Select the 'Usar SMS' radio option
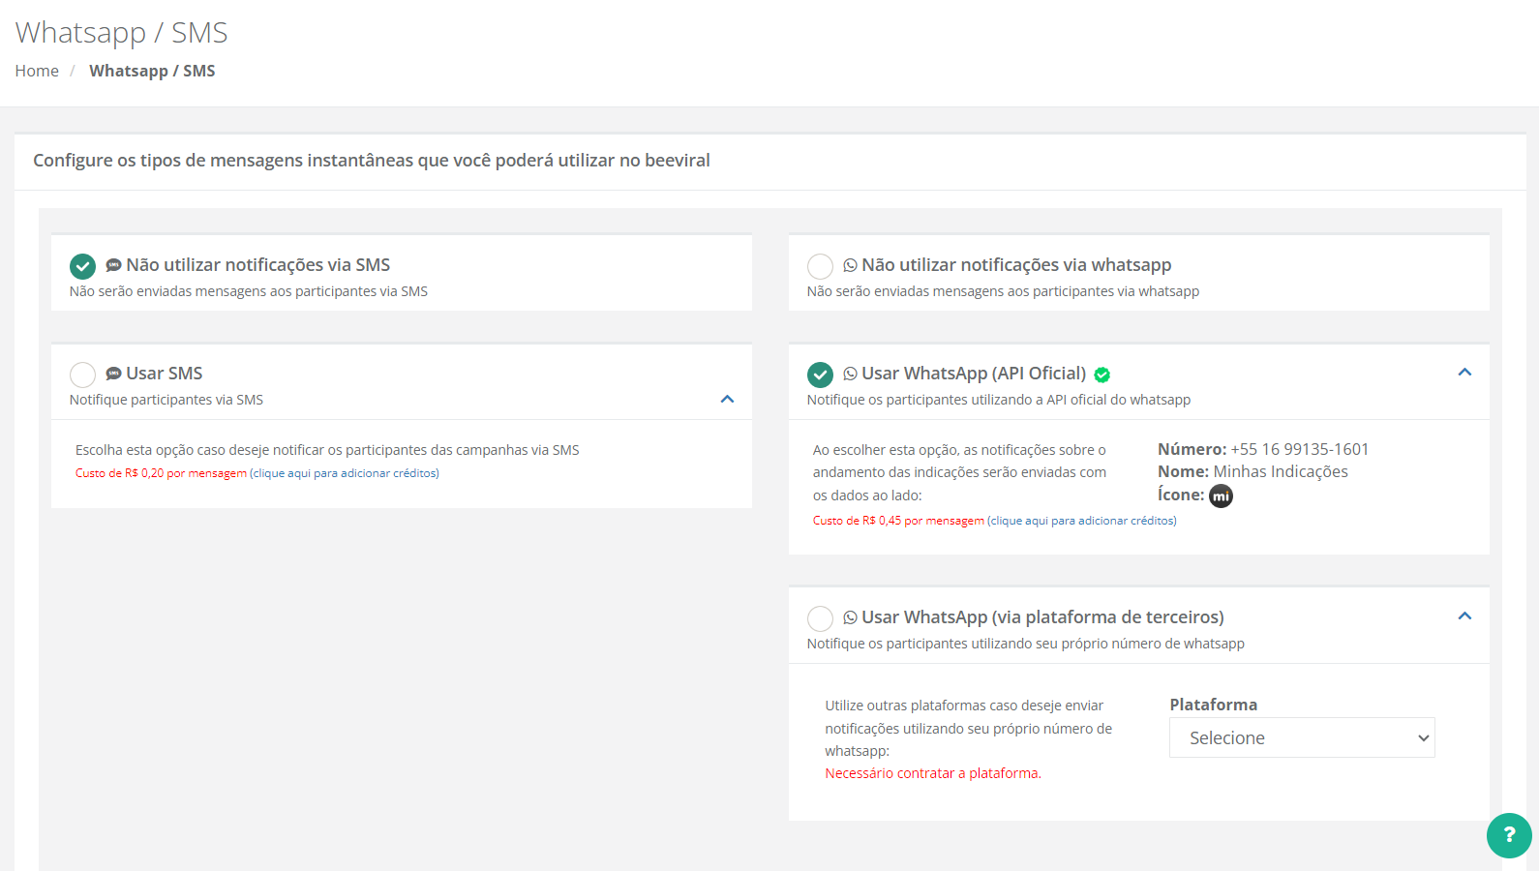This screenshot has width=1539, height=871. (x=82, y=375)
